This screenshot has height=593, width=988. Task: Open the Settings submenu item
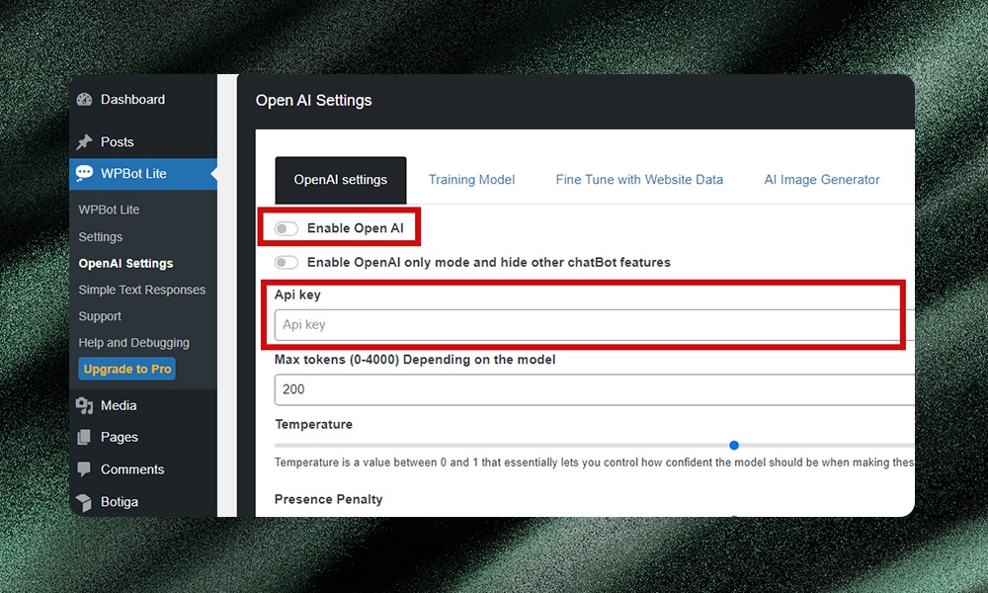point(101,237)
